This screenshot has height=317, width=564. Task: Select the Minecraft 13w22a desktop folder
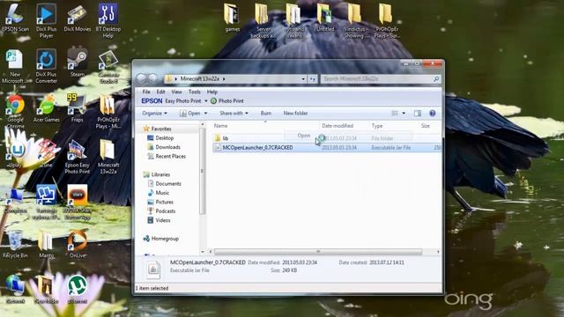click(x=108, y=157)
